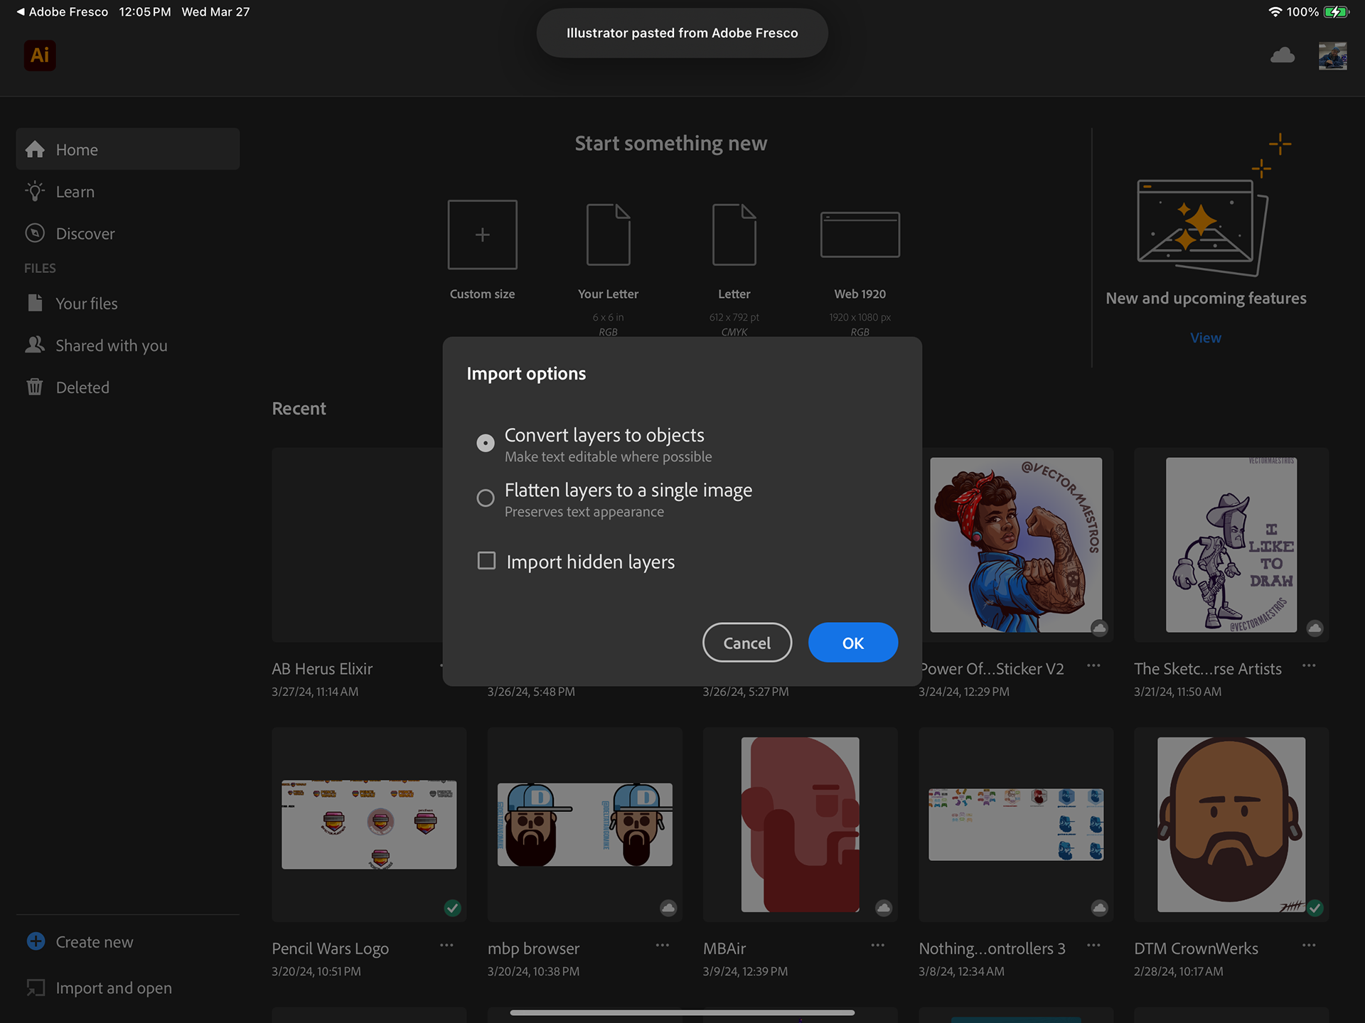This screenshot has height=1023, width=1365.
Task: Open the cloud sync status icon
Action: pyautogui.click(x=1283, y=55)
